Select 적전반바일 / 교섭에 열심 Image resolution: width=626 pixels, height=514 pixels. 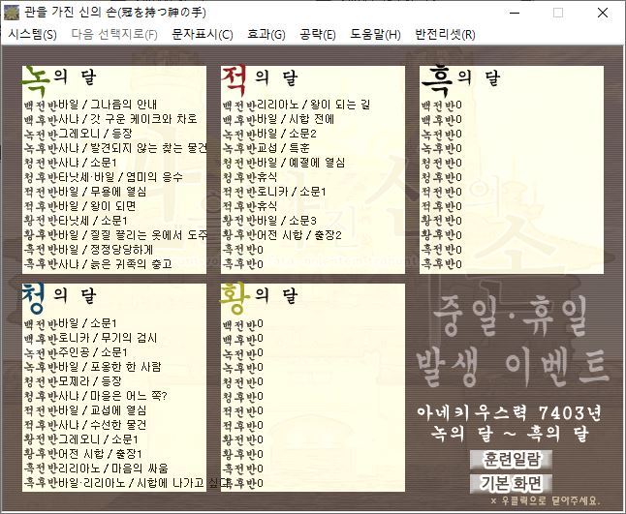click(x=84, y=410)
